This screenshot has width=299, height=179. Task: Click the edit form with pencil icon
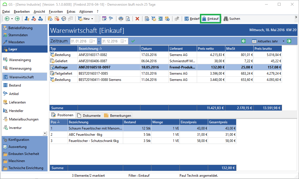tap(104, 19)
